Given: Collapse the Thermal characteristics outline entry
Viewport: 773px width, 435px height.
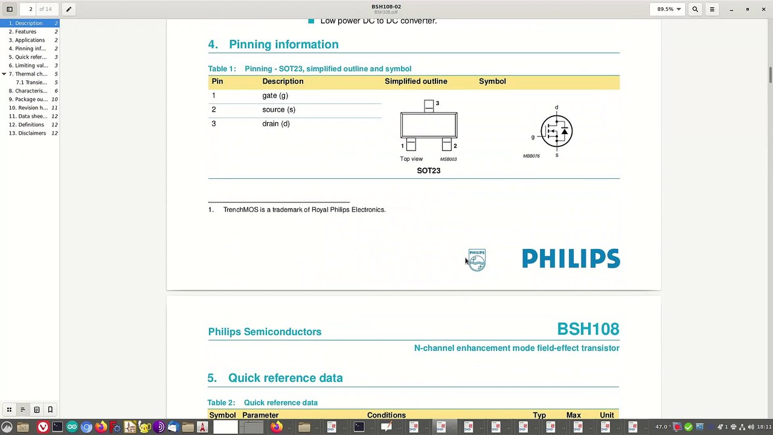Looking at the screenshot, I should (x=4, y=74).
